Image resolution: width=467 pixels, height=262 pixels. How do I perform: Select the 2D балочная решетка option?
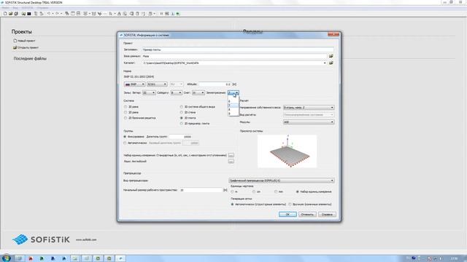126,118
